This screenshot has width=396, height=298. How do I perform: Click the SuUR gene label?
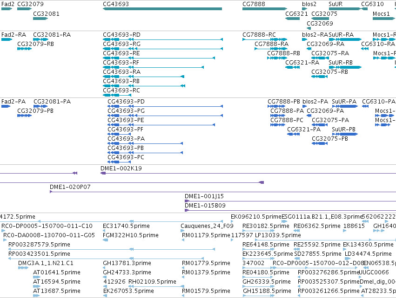point(336,4)
